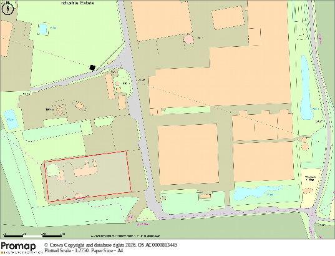
Task: Click the black square marker on the map
Action: point(92,68)
